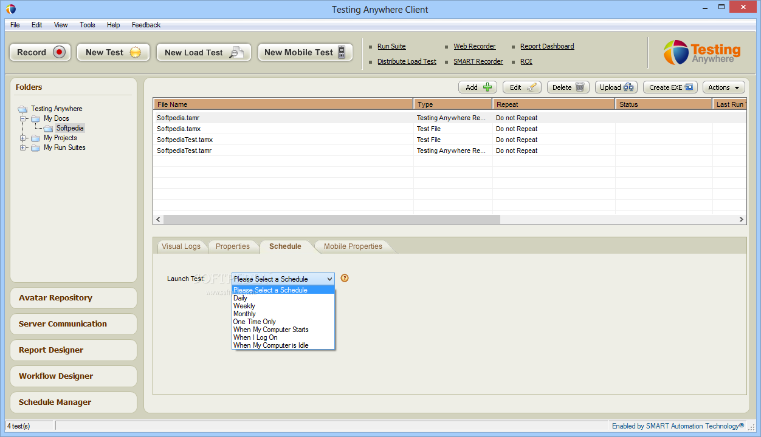Launch the SMART Recorder link
This screenshot has height=437, width=761.
pyautogui.click(x=478, y=61)
